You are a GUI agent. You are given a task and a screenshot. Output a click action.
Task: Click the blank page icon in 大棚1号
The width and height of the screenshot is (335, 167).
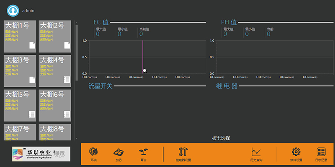point(32,46)
